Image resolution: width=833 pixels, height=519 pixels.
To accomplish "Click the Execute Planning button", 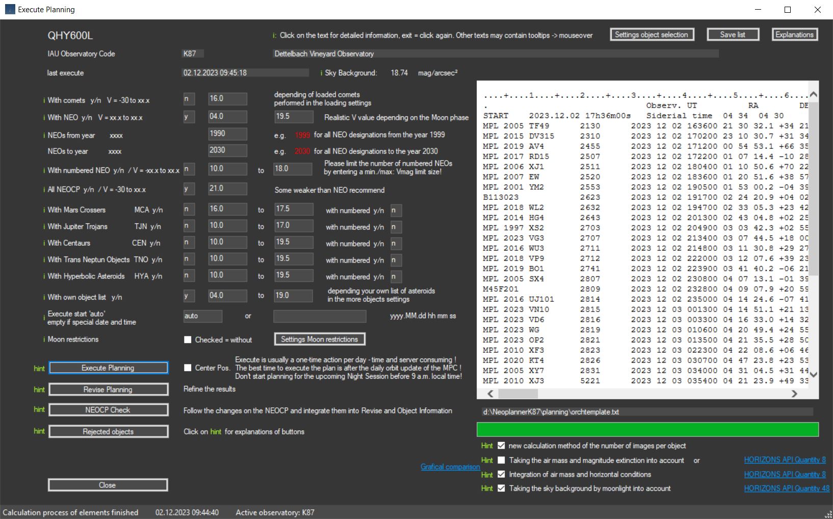I will click(108, 368).
